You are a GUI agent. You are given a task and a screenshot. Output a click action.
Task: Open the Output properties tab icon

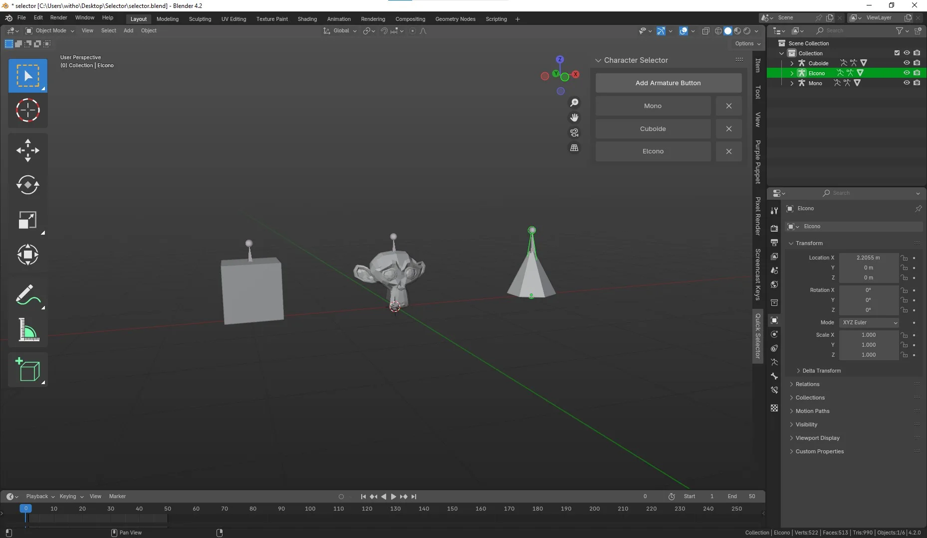[x=774, y=242]
